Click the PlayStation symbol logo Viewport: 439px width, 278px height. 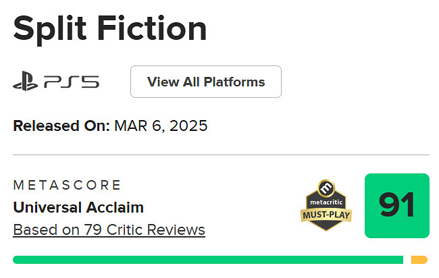26,83
